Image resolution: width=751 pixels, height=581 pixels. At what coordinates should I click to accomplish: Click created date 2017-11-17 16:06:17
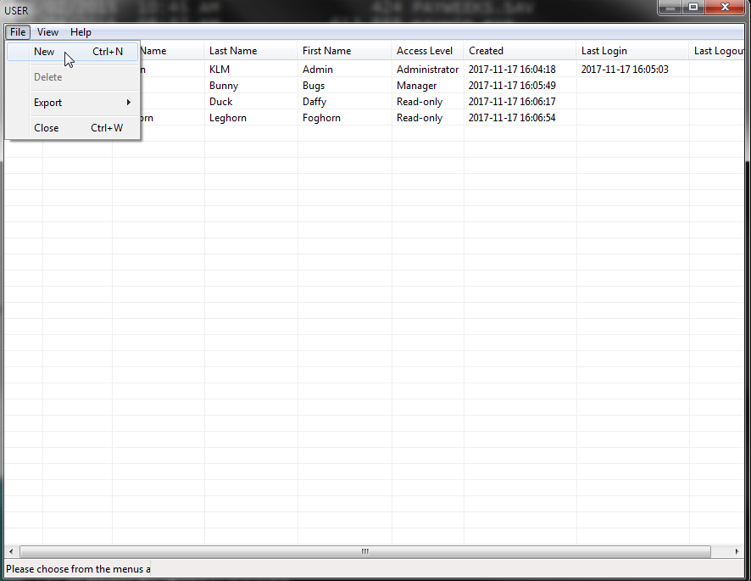520,102
